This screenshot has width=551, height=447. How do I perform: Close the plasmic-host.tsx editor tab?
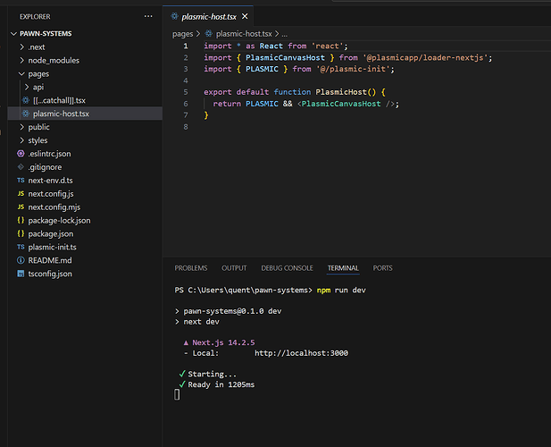[245, 16]
